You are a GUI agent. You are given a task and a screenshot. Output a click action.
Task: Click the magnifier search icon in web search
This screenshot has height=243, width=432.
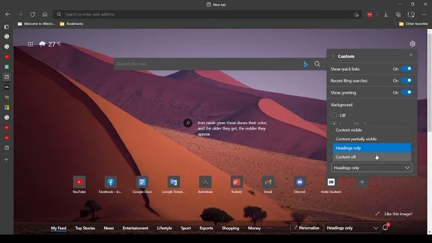(x=317, y=64)
